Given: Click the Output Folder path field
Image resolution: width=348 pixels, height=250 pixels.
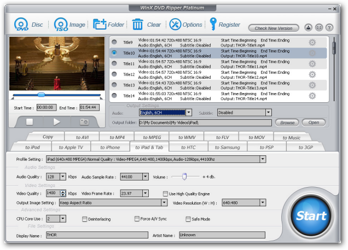Looking at the screenshot, I should 205,123.
